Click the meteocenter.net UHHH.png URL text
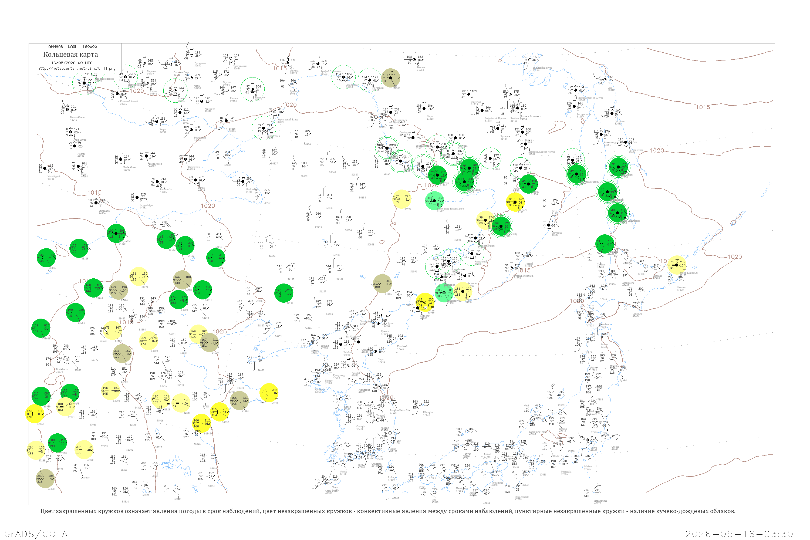 point(76,68)
